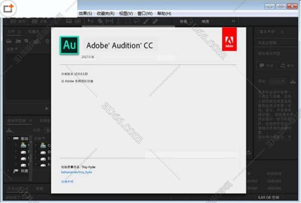The width and height of the screenshot is (301, 203).
Task: Select the Marquee Selection tool
Action: pyautogui.click(x=128, y=21)
